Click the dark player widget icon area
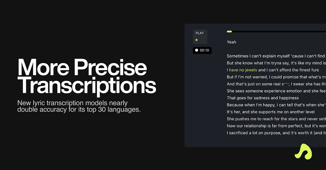Screen dimensions: 326x170 [200, 36]
